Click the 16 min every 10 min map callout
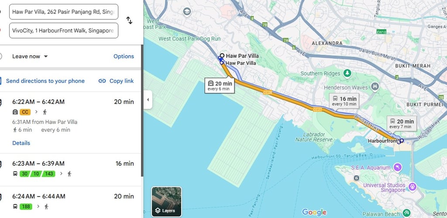The height and width of the screenshot is (218, 447). (344, 100)
